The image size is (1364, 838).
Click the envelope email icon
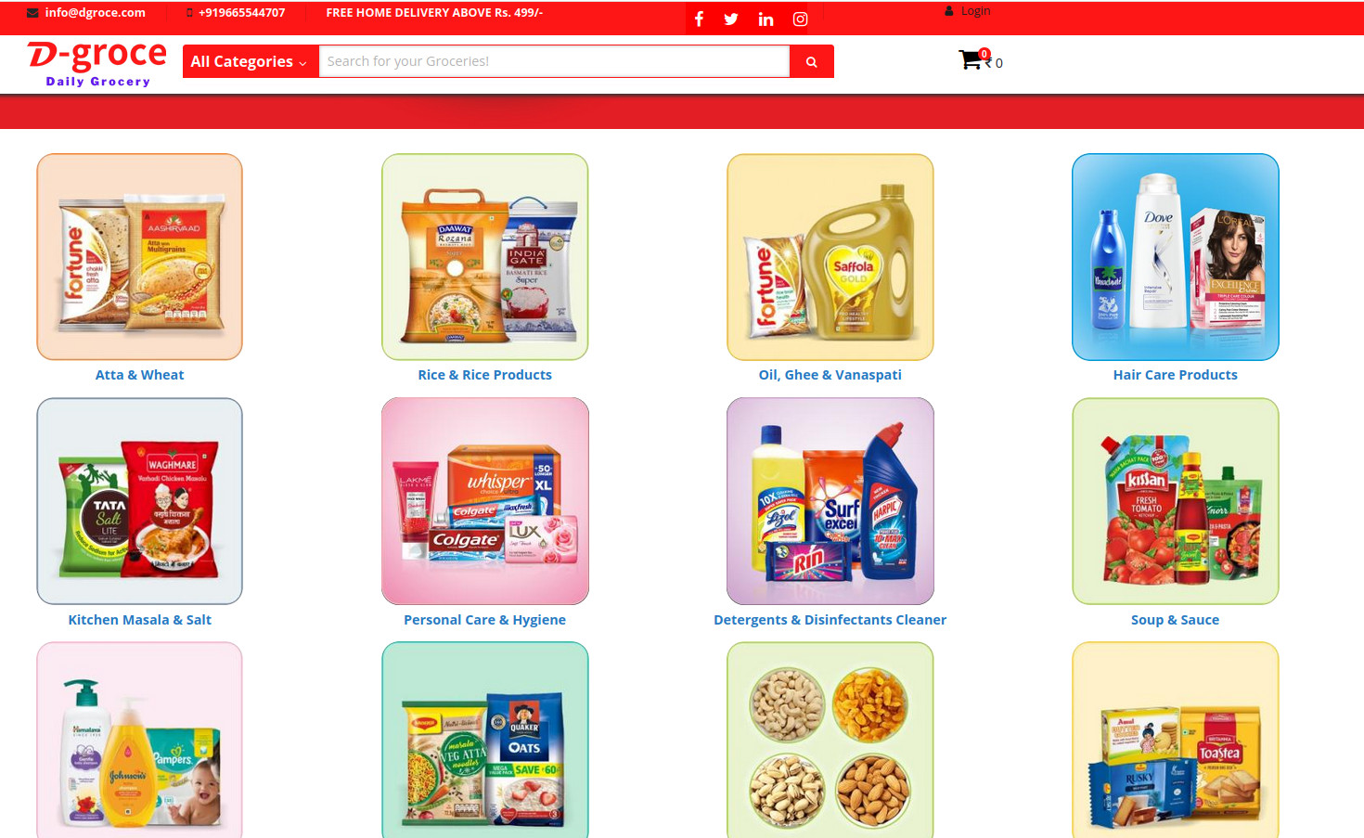(32, 13)
